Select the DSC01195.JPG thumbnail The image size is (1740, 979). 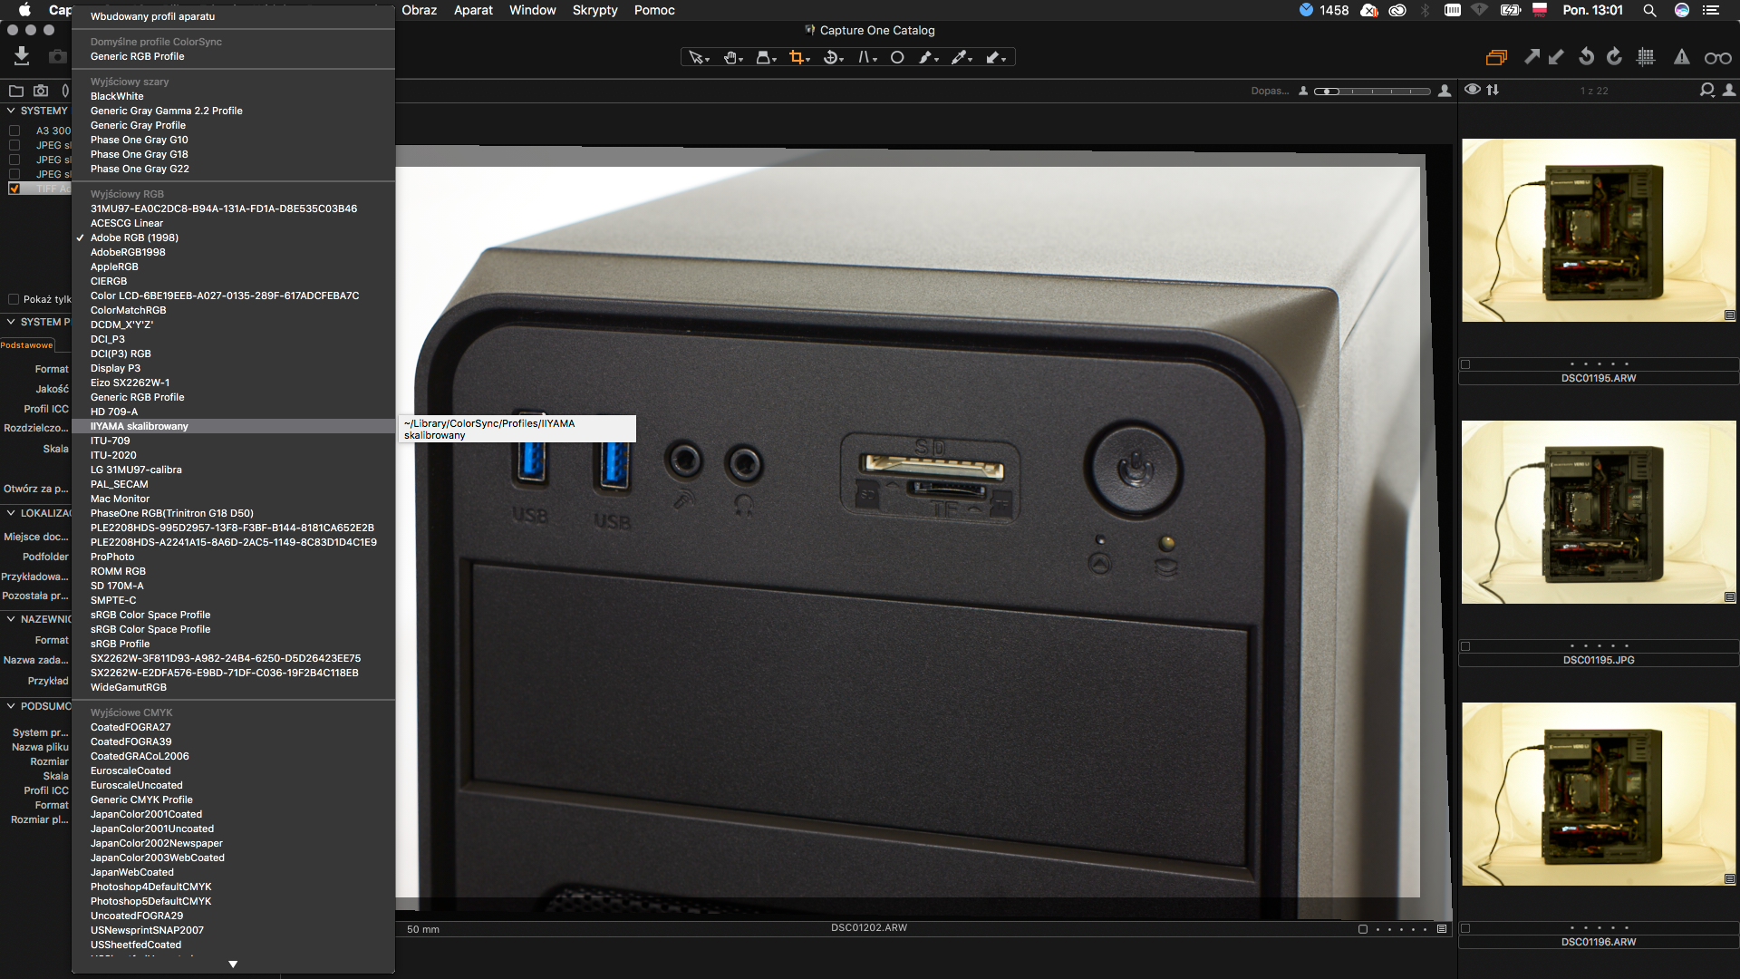point(1598,512)
